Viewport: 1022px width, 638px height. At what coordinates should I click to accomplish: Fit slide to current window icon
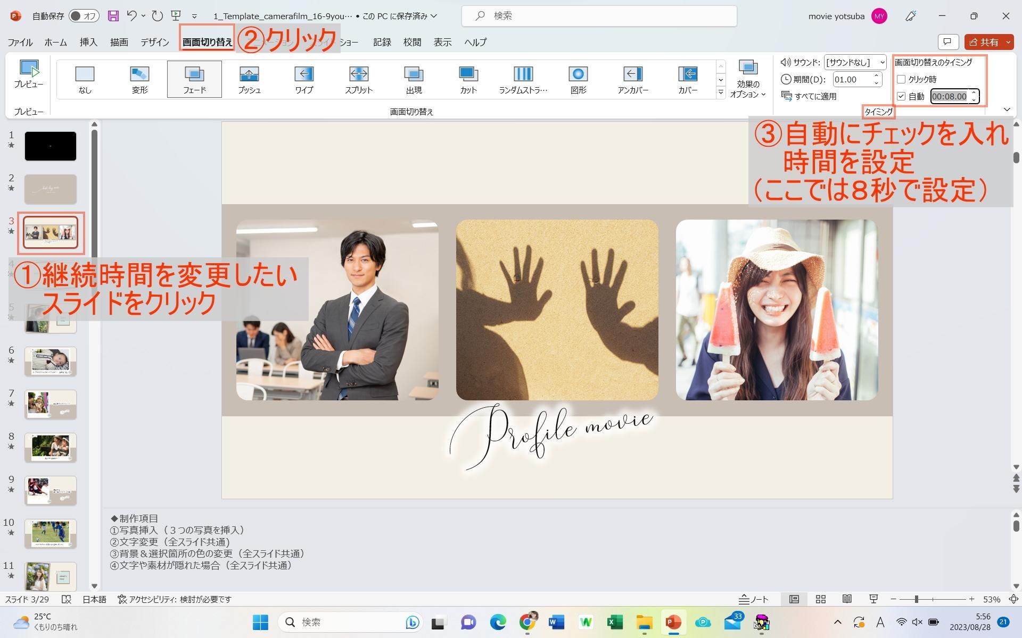pos(1013,599)
